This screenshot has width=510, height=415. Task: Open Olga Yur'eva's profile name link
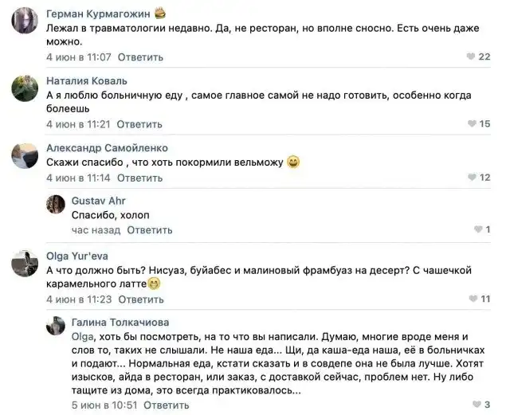76,256
